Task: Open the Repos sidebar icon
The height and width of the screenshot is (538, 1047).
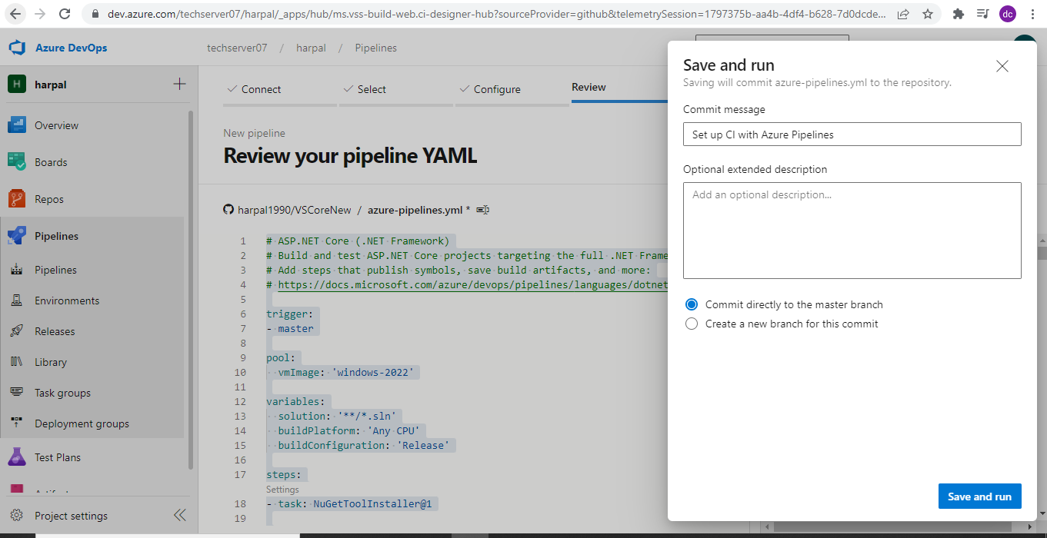Action: [x=17, y=199]
